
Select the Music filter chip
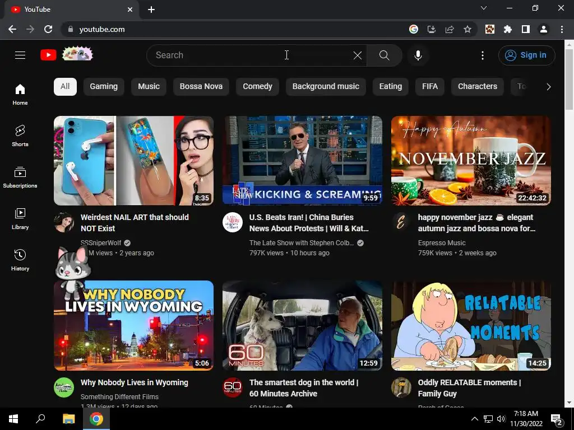coord(149,87)
